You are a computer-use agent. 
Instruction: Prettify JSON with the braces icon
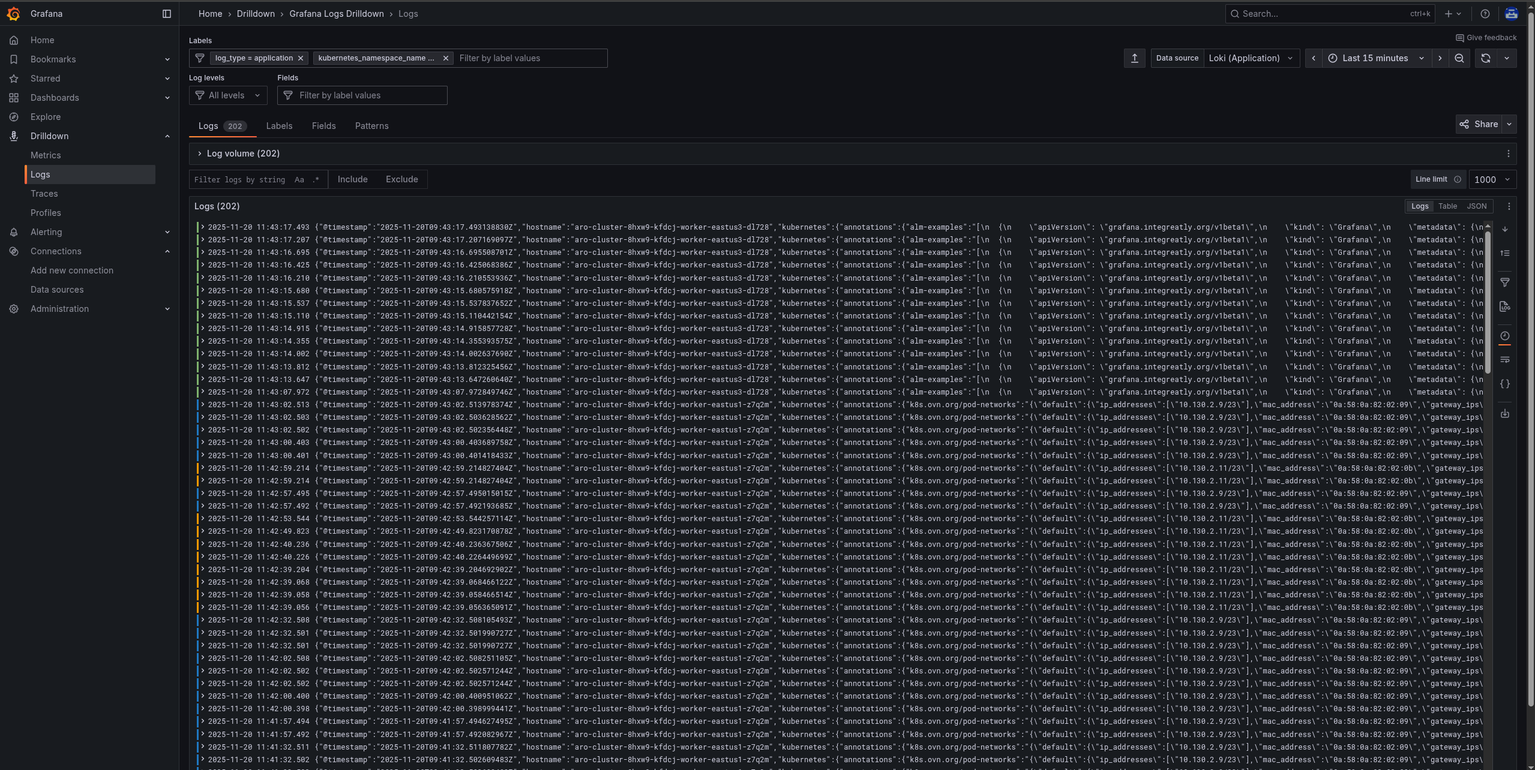[1506, 384]
